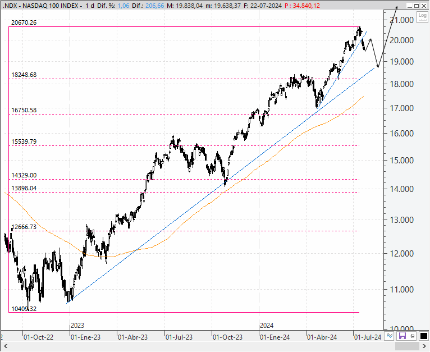The image size is (430, 352).
Task: Click the 2023 year marker
Action: (77, 326)
